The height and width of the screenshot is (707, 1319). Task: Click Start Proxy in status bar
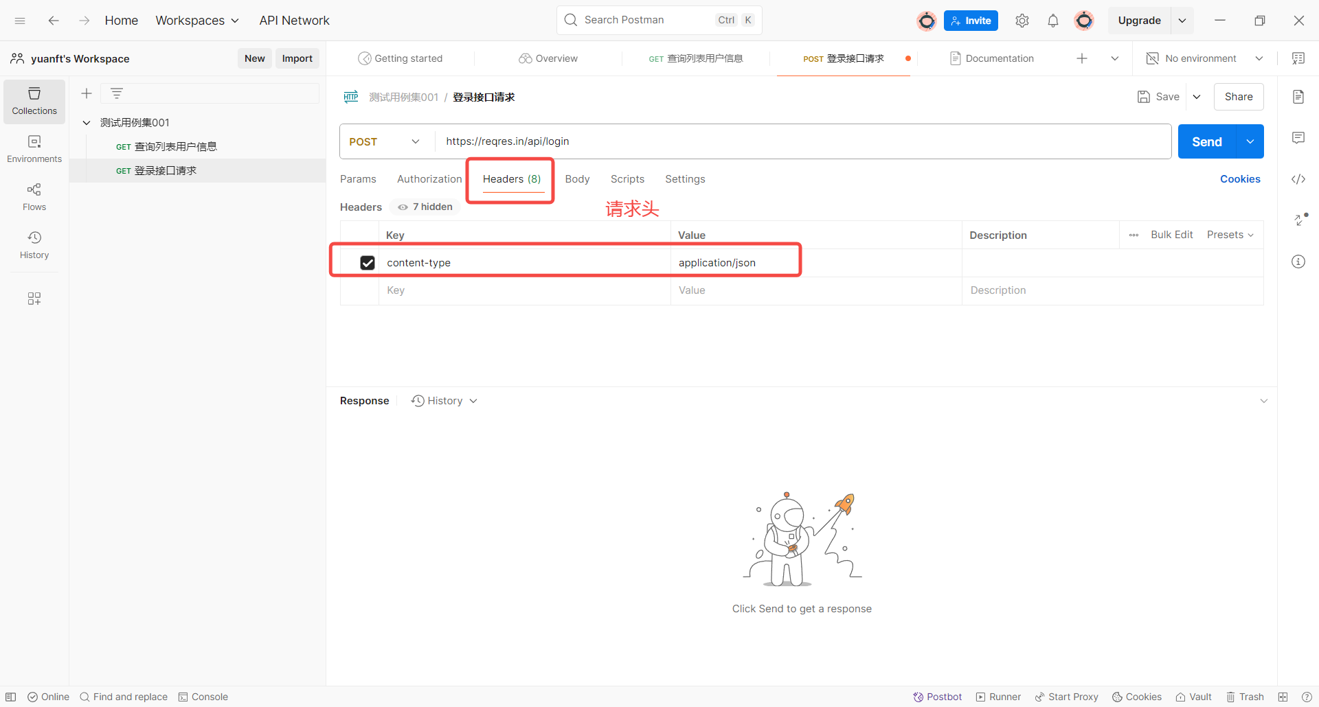[x=1066, y=697]
